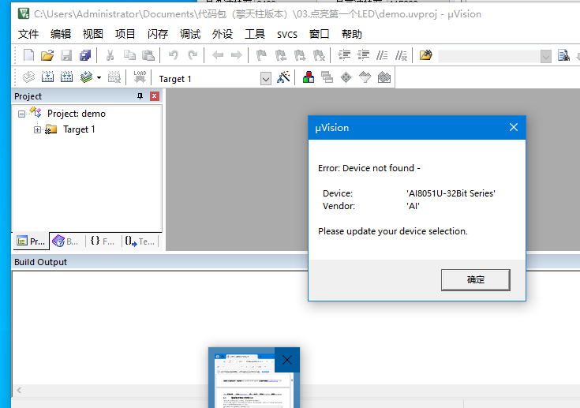Click the Translate file icon

(28, 77)
